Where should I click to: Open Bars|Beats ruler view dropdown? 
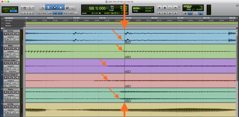click(4, 18)
